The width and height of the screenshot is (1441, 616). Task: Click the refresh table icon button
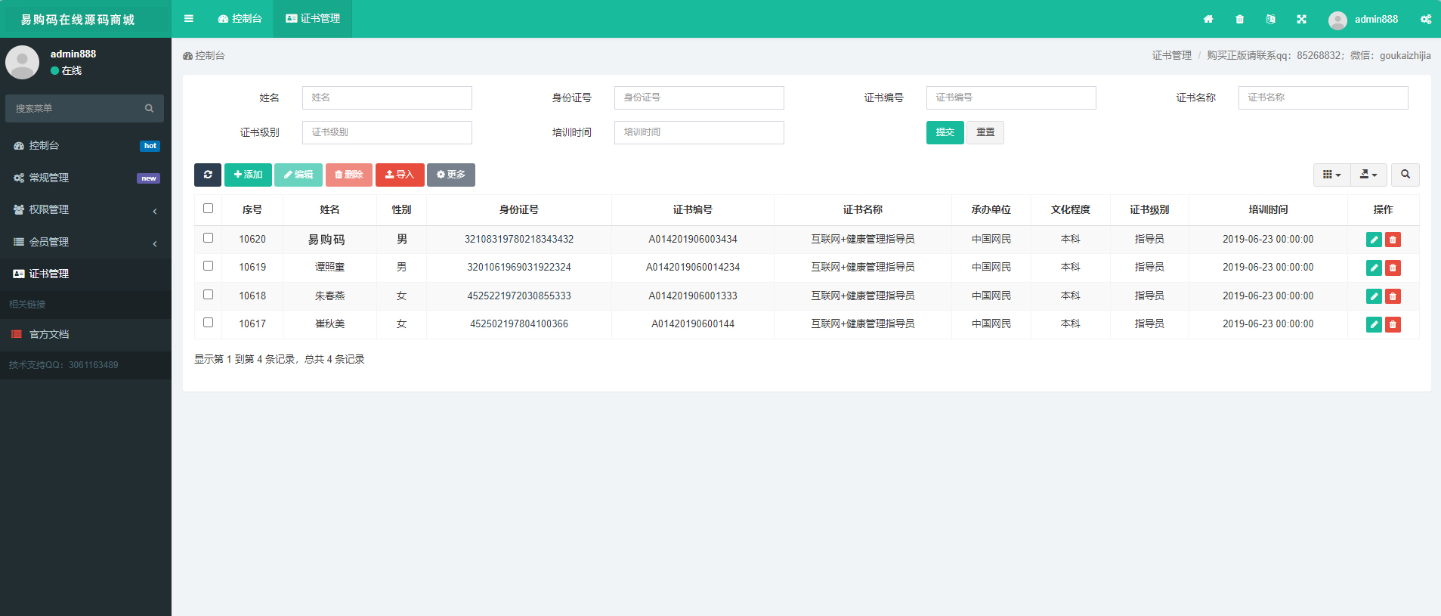[207, 175]
